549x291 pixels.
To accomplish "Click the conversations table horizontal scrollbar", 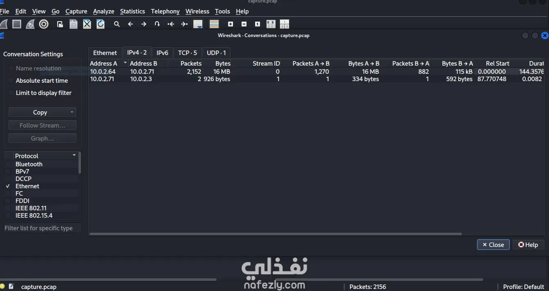I will click(x=276, y=234).
